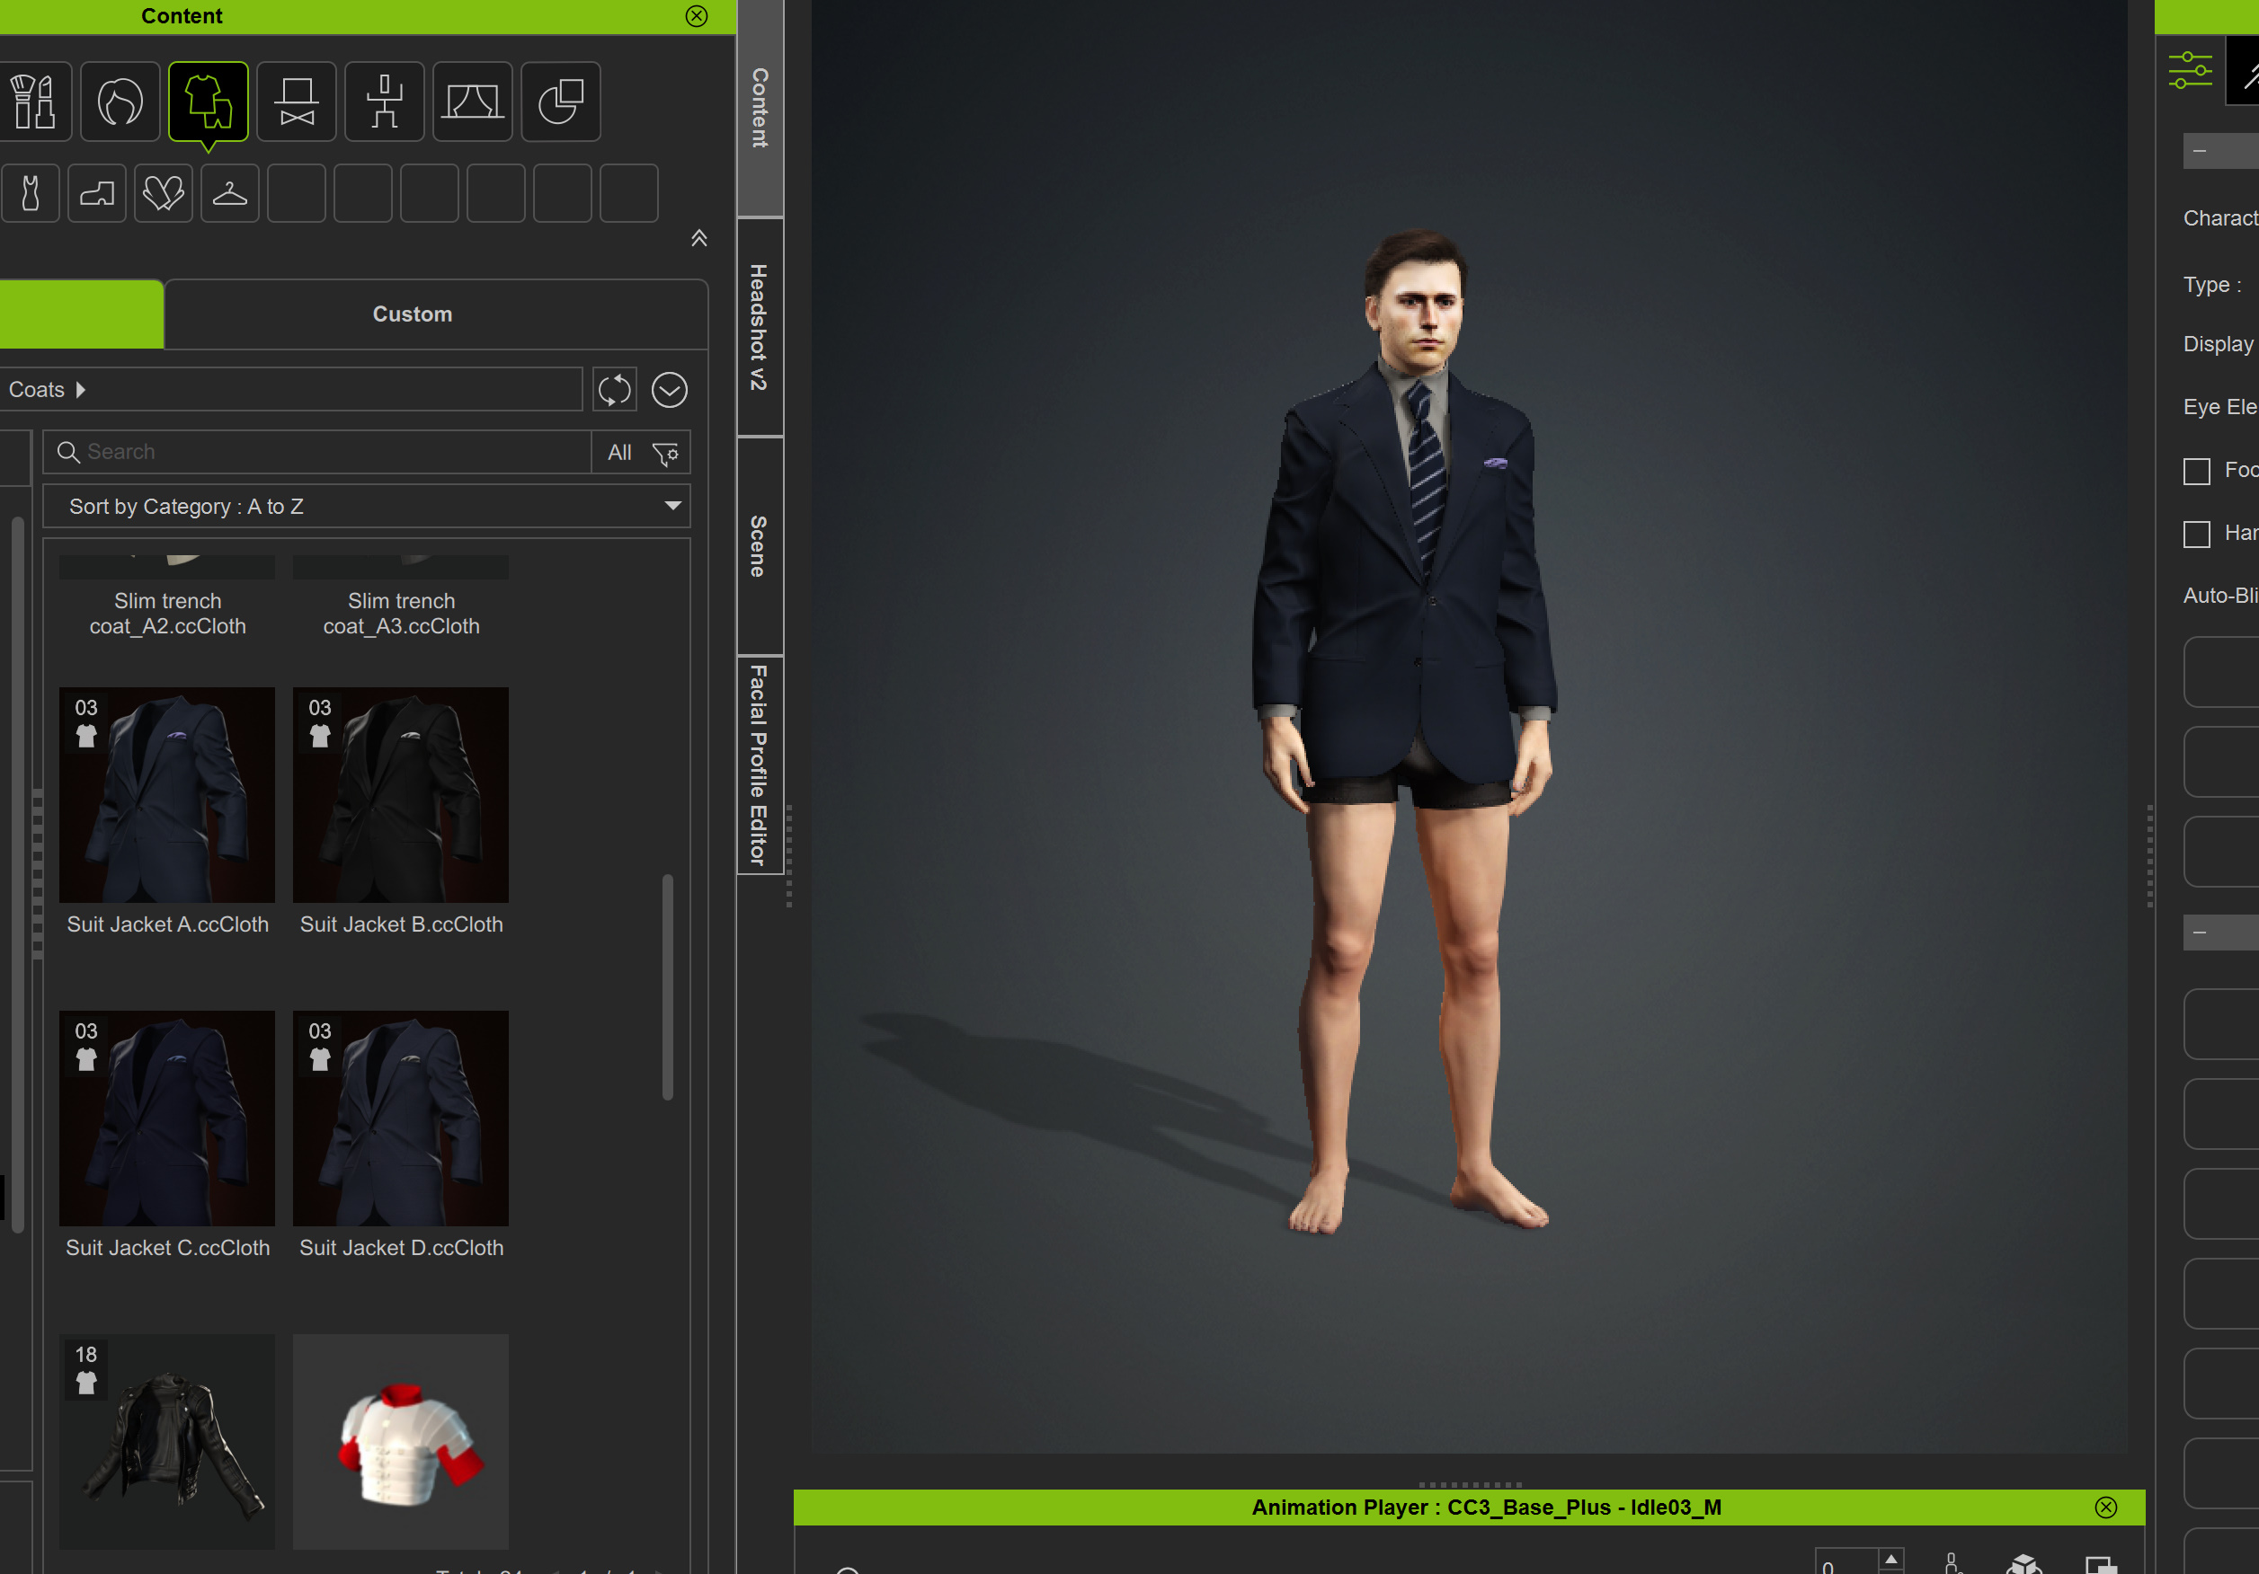Select the Skin makeup tools icon
2259x1574 pixels.
(33, 102)
